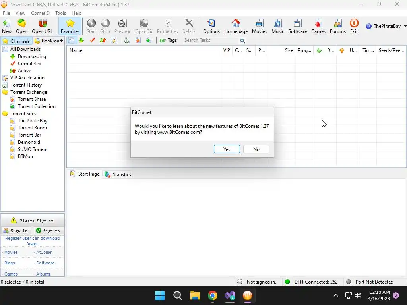Filter list by downloading green arrow
Screen dimensions: 407x305
click(x=81, y=40)
